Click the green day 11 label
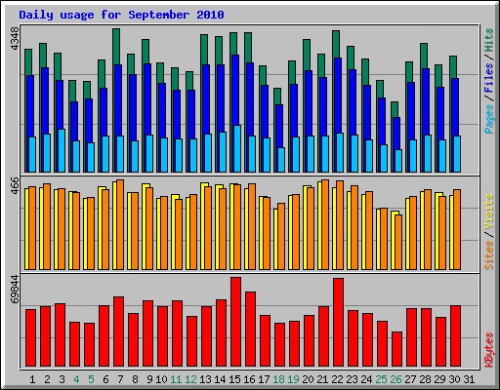This screenshot has width=500, height=390. coord(176,379)
